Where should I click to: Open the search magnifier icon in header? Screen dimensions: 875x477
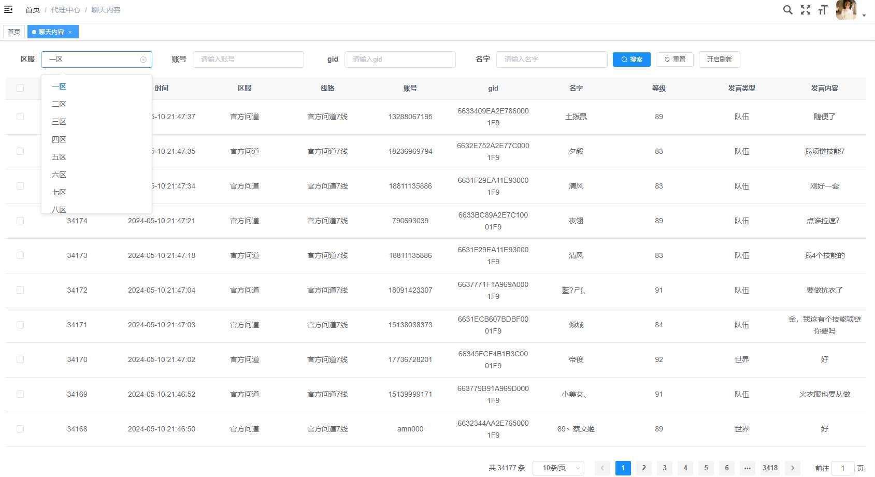tap(787, 10)
